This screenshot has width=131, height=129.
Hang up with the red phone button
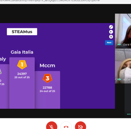coord(66,127)
